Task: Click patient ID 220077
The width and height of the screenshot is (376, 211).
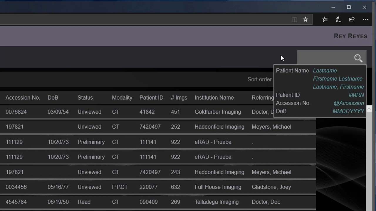Action: click(149, 187)
